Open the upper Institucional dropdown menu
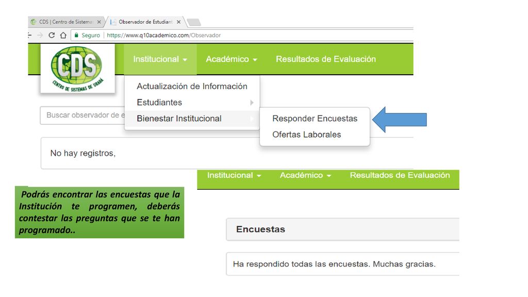This screenshot has height=297, width=528. point(160,59)
